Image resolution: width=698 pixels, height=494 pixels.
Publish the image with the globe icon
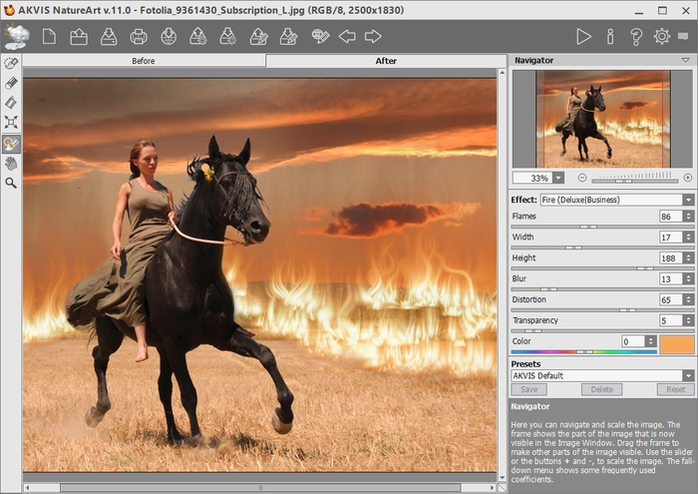[x=169, y=37]
